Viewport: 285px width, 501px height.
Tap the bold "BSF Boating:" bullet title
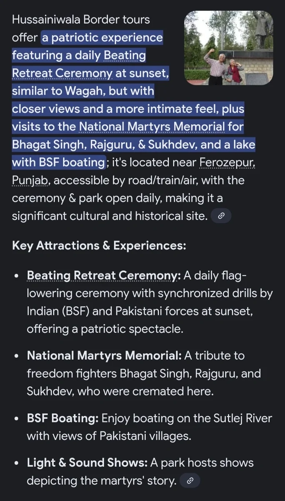62,418
